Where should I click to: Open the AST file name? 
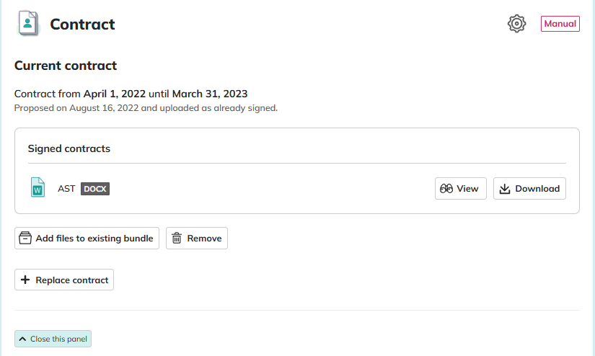(66, 189)
